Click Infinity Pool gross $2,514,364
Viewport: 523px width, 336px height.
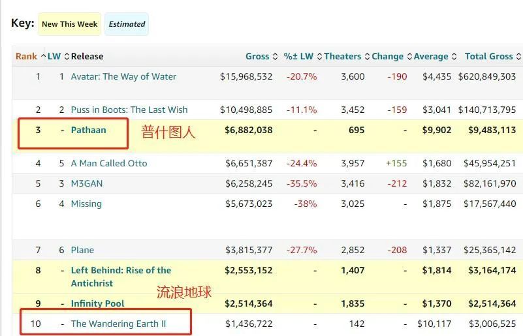[x=249, y=303]
